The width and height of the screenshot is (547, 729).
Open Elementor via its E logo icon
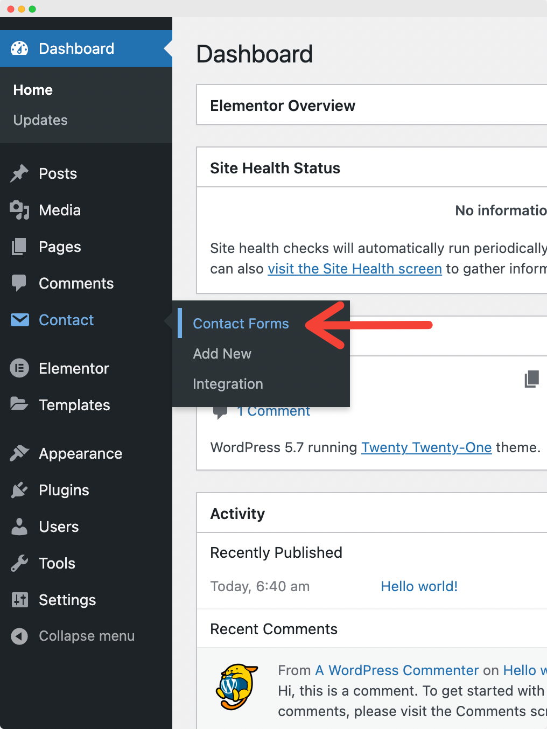pos(19,368)
